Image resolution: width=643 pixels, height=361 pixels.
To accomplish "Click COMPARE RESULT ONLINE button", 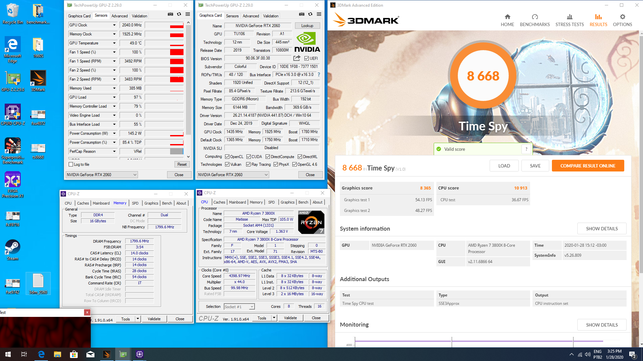I will coord(588,166).
